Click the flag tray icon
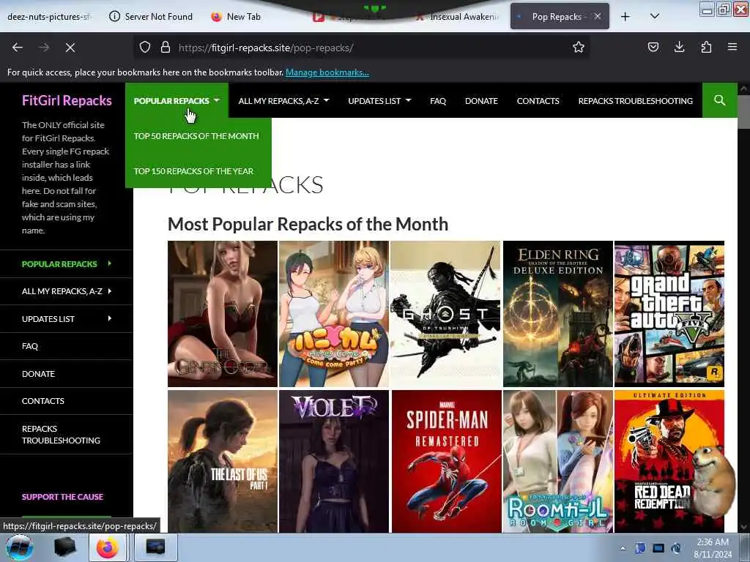Screen dimensions: 750x562 point(640,549)
